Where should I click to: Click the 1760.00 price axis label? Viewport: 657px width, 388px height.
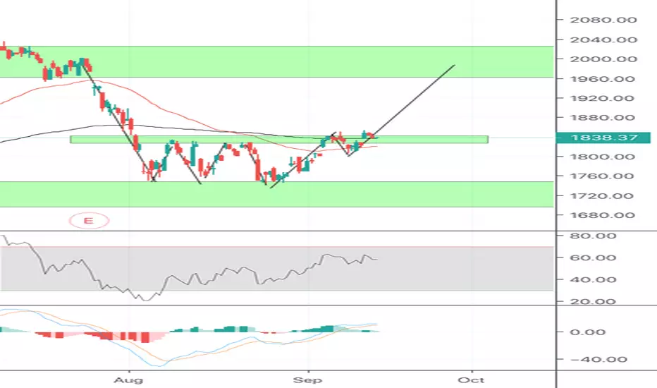(x=602, y=176)
